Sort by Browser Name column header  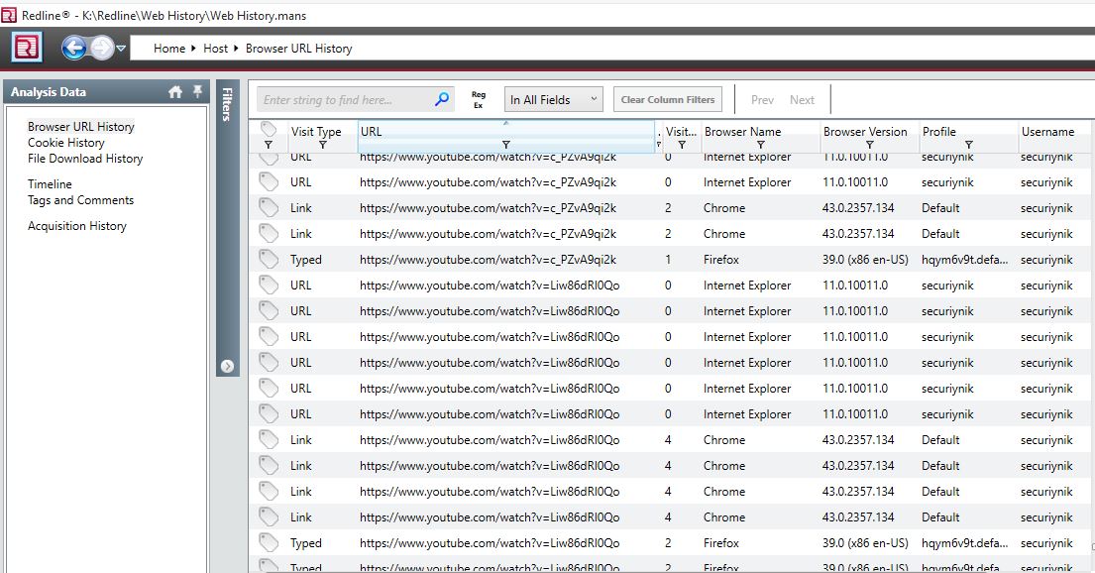742,131
